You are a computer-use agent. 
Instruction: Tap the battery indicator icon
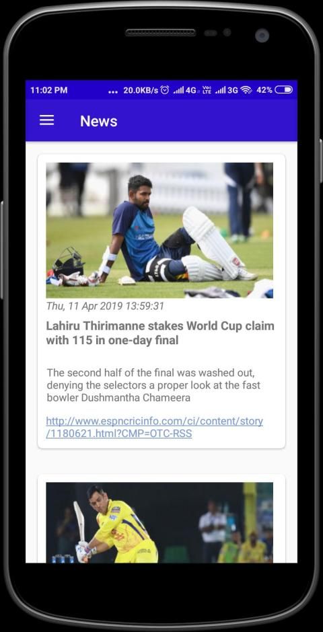(284, 90)
